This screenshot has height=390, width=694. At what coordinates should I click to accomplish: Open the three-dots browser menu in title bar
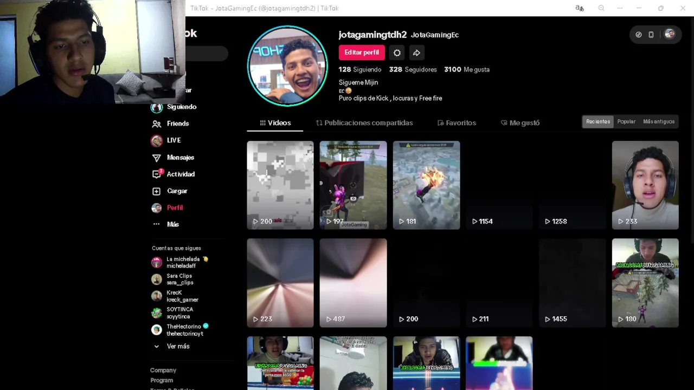tap(620, 8)
